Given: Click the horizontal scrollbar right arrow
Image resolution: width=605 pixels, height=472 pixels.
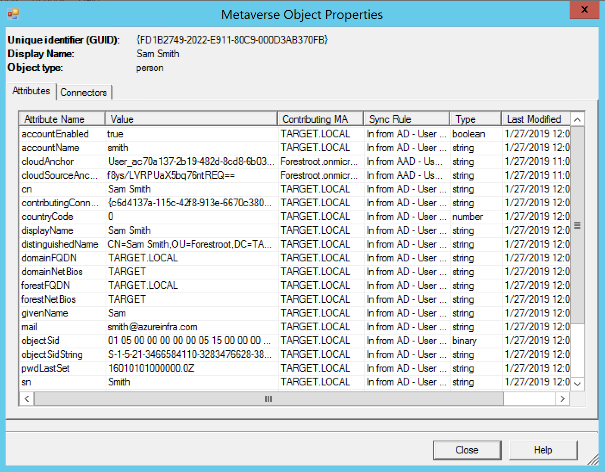Looking at the screenshot, I should tap(563, 399).
